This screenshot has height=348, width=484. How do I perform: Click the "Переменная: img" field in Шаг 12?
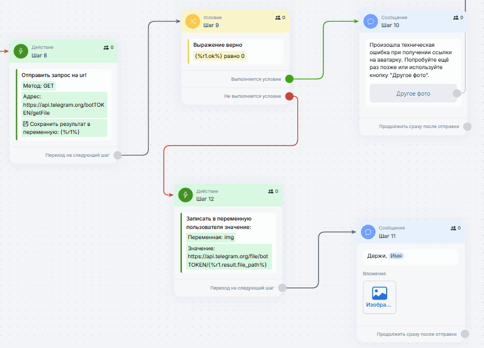211,237
